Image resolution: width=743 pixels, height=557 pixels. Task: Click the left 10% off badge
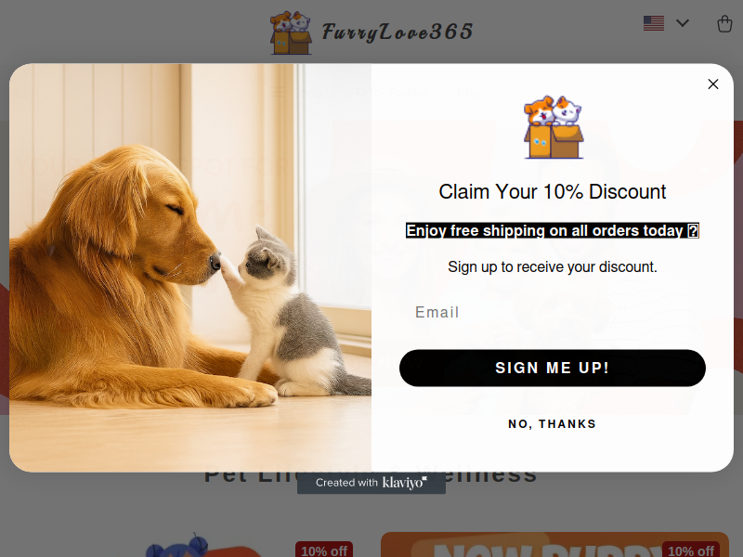324,550
